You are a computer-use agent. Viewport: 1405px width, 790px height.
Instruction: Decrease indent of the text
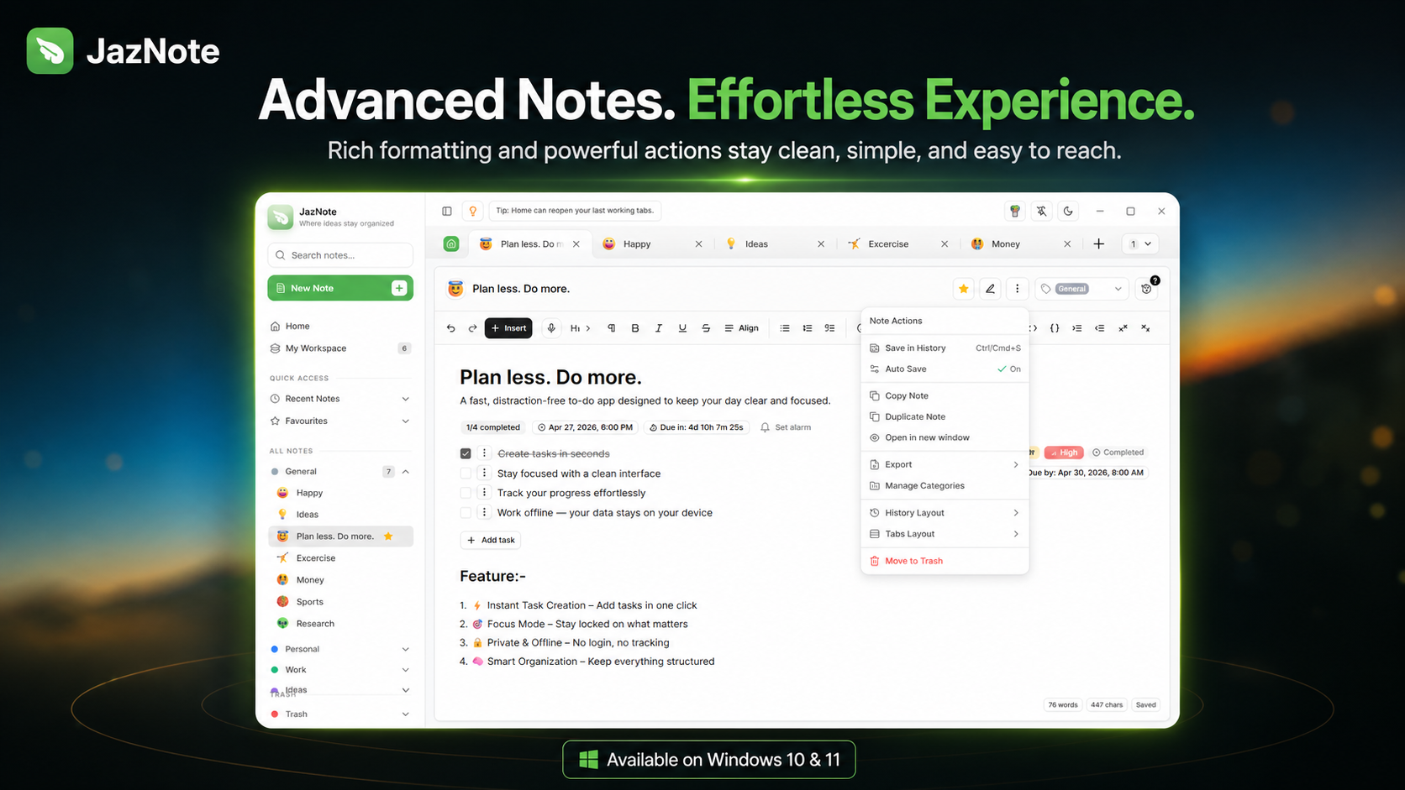pyautogui.click(x=1100, y=328)
